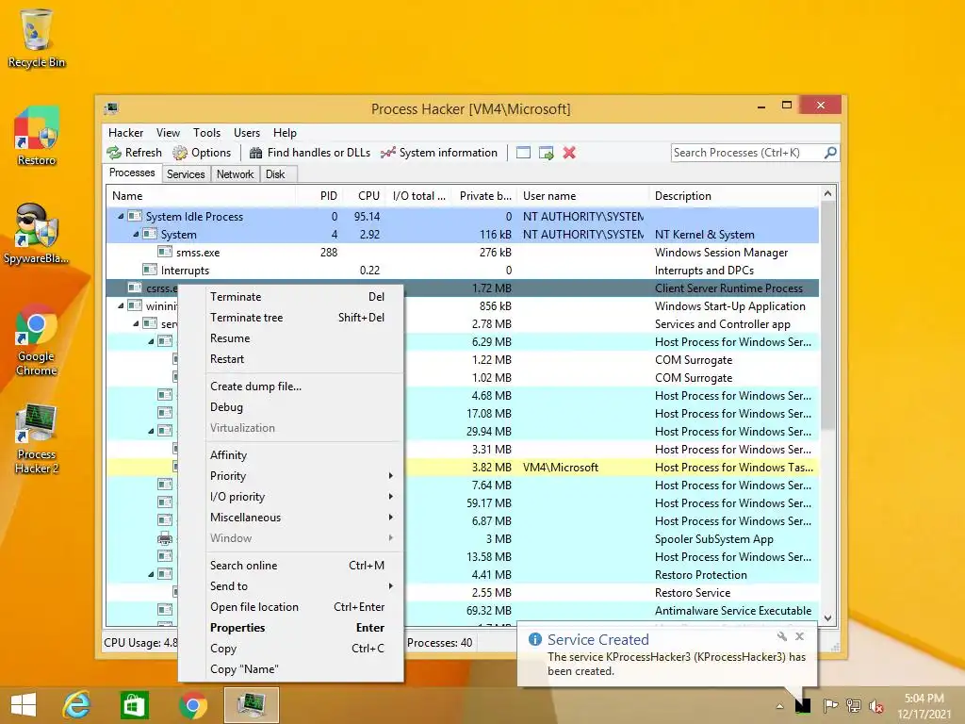Show hidden tray icons arrow

pos(779,706)
